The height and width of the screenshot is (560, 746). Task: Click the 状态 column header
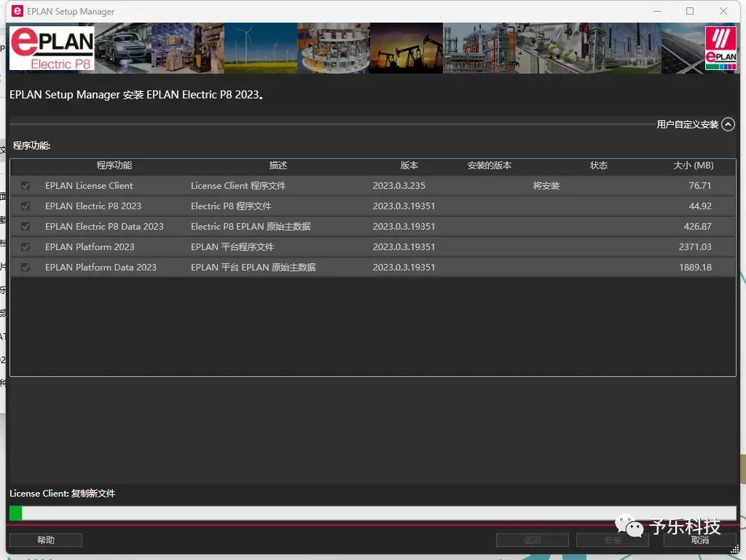click(599, 166)
